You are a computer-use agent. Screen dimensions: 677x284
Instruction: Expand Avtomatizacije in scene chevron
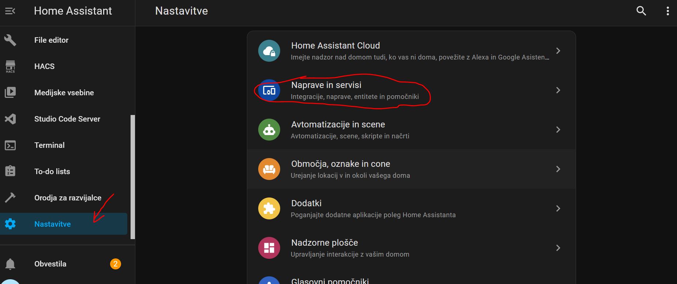click(x=558, y=130)
